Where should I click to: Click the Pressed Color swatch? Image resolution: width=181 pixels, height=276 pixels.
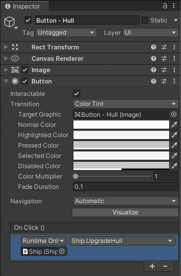tap(121, 145)
